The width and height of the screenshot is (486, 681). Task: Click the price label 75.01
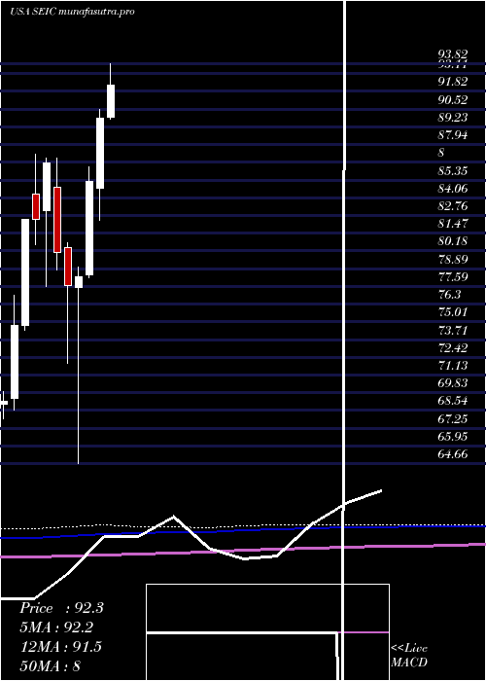click(x=453, y=312)
